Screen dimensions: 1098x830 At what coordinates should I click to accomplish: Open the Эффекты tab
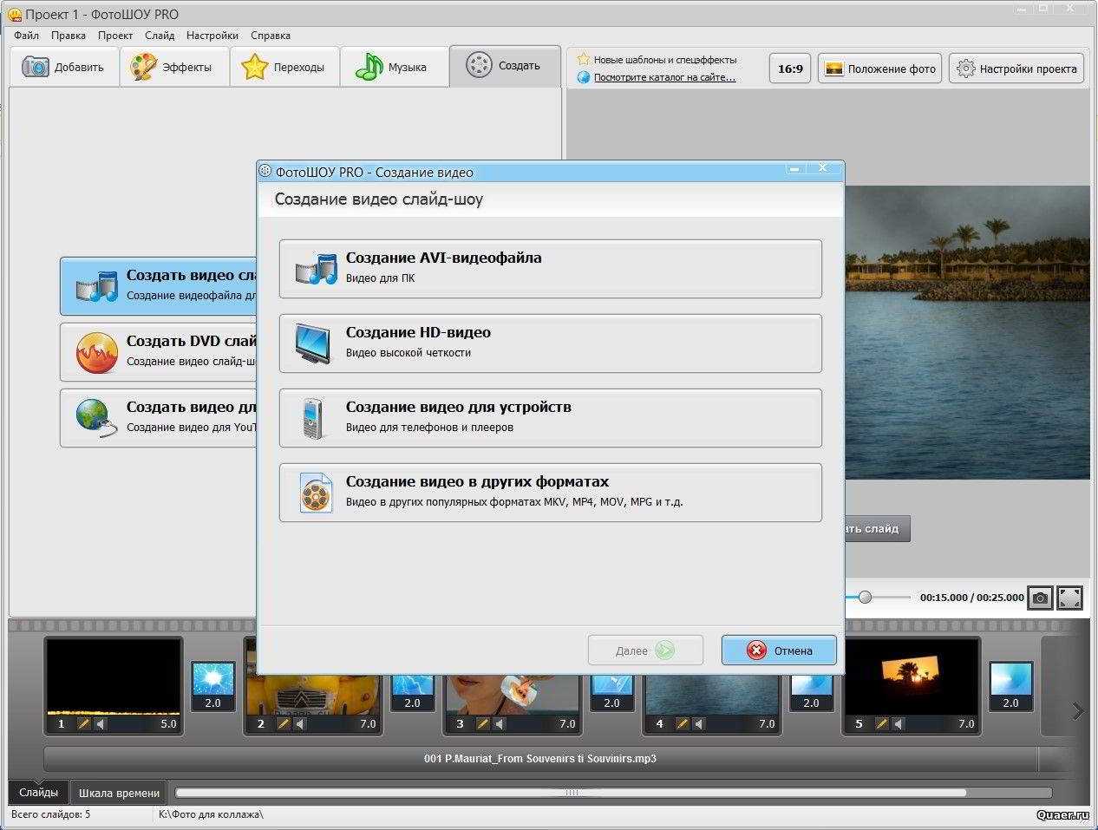tap(173, 67)
